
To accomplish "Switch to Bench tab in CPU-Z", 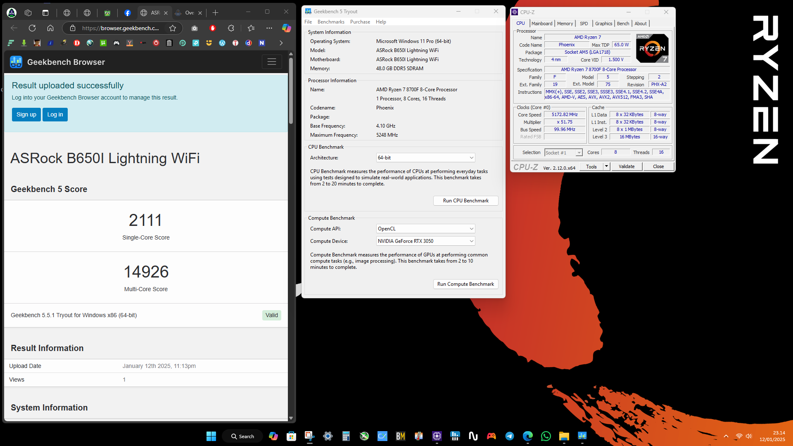I will coord(623,24).
